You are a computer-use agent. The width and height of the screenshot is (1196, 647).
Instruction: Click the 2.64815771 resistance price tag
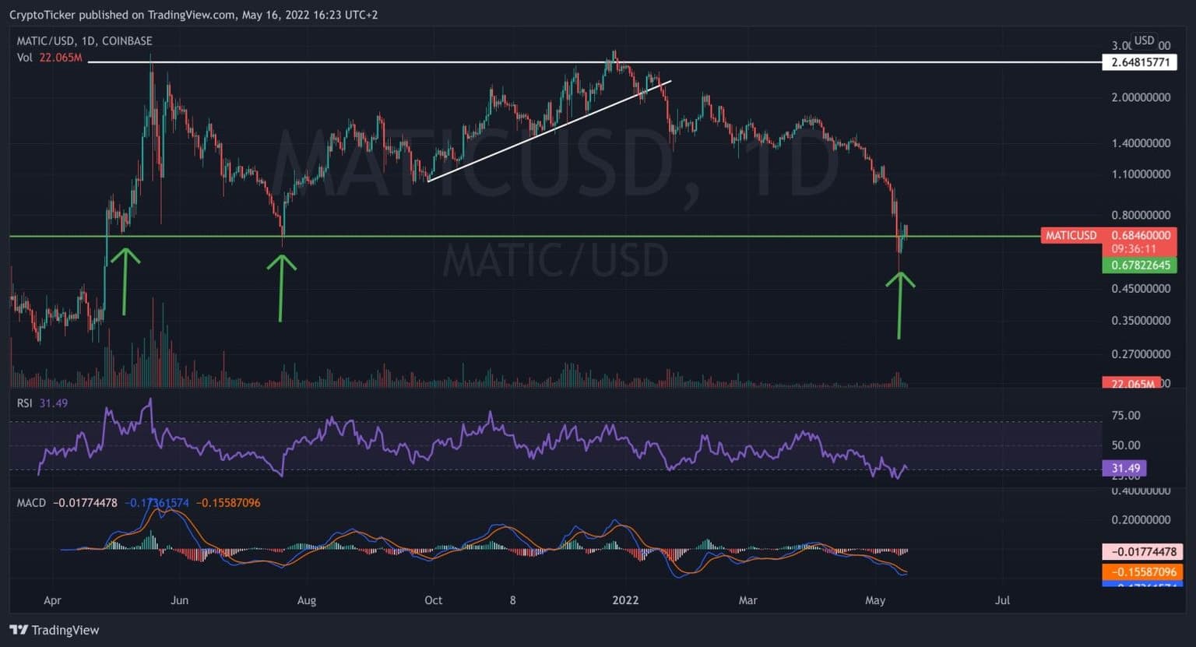(x=1139, y=62)
